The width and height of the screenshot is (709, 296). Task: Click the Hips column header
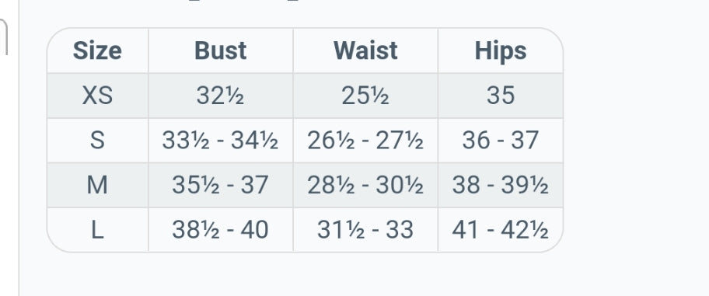click(x=501, y=50)
